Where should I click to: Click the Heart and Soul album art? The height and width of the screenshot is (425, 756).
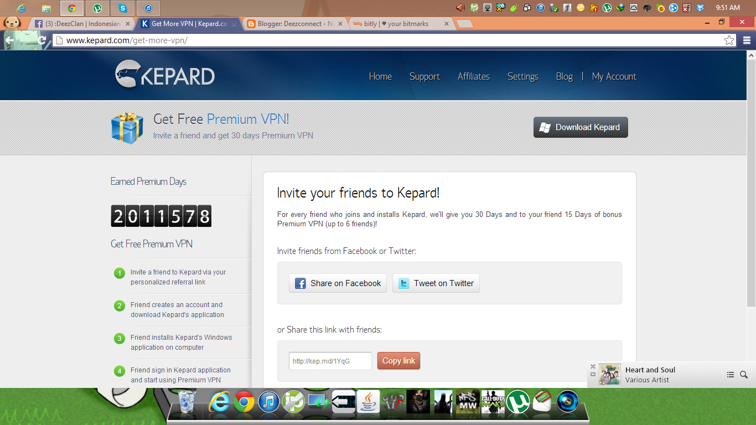pyautogui.click(x=610, y=375)
